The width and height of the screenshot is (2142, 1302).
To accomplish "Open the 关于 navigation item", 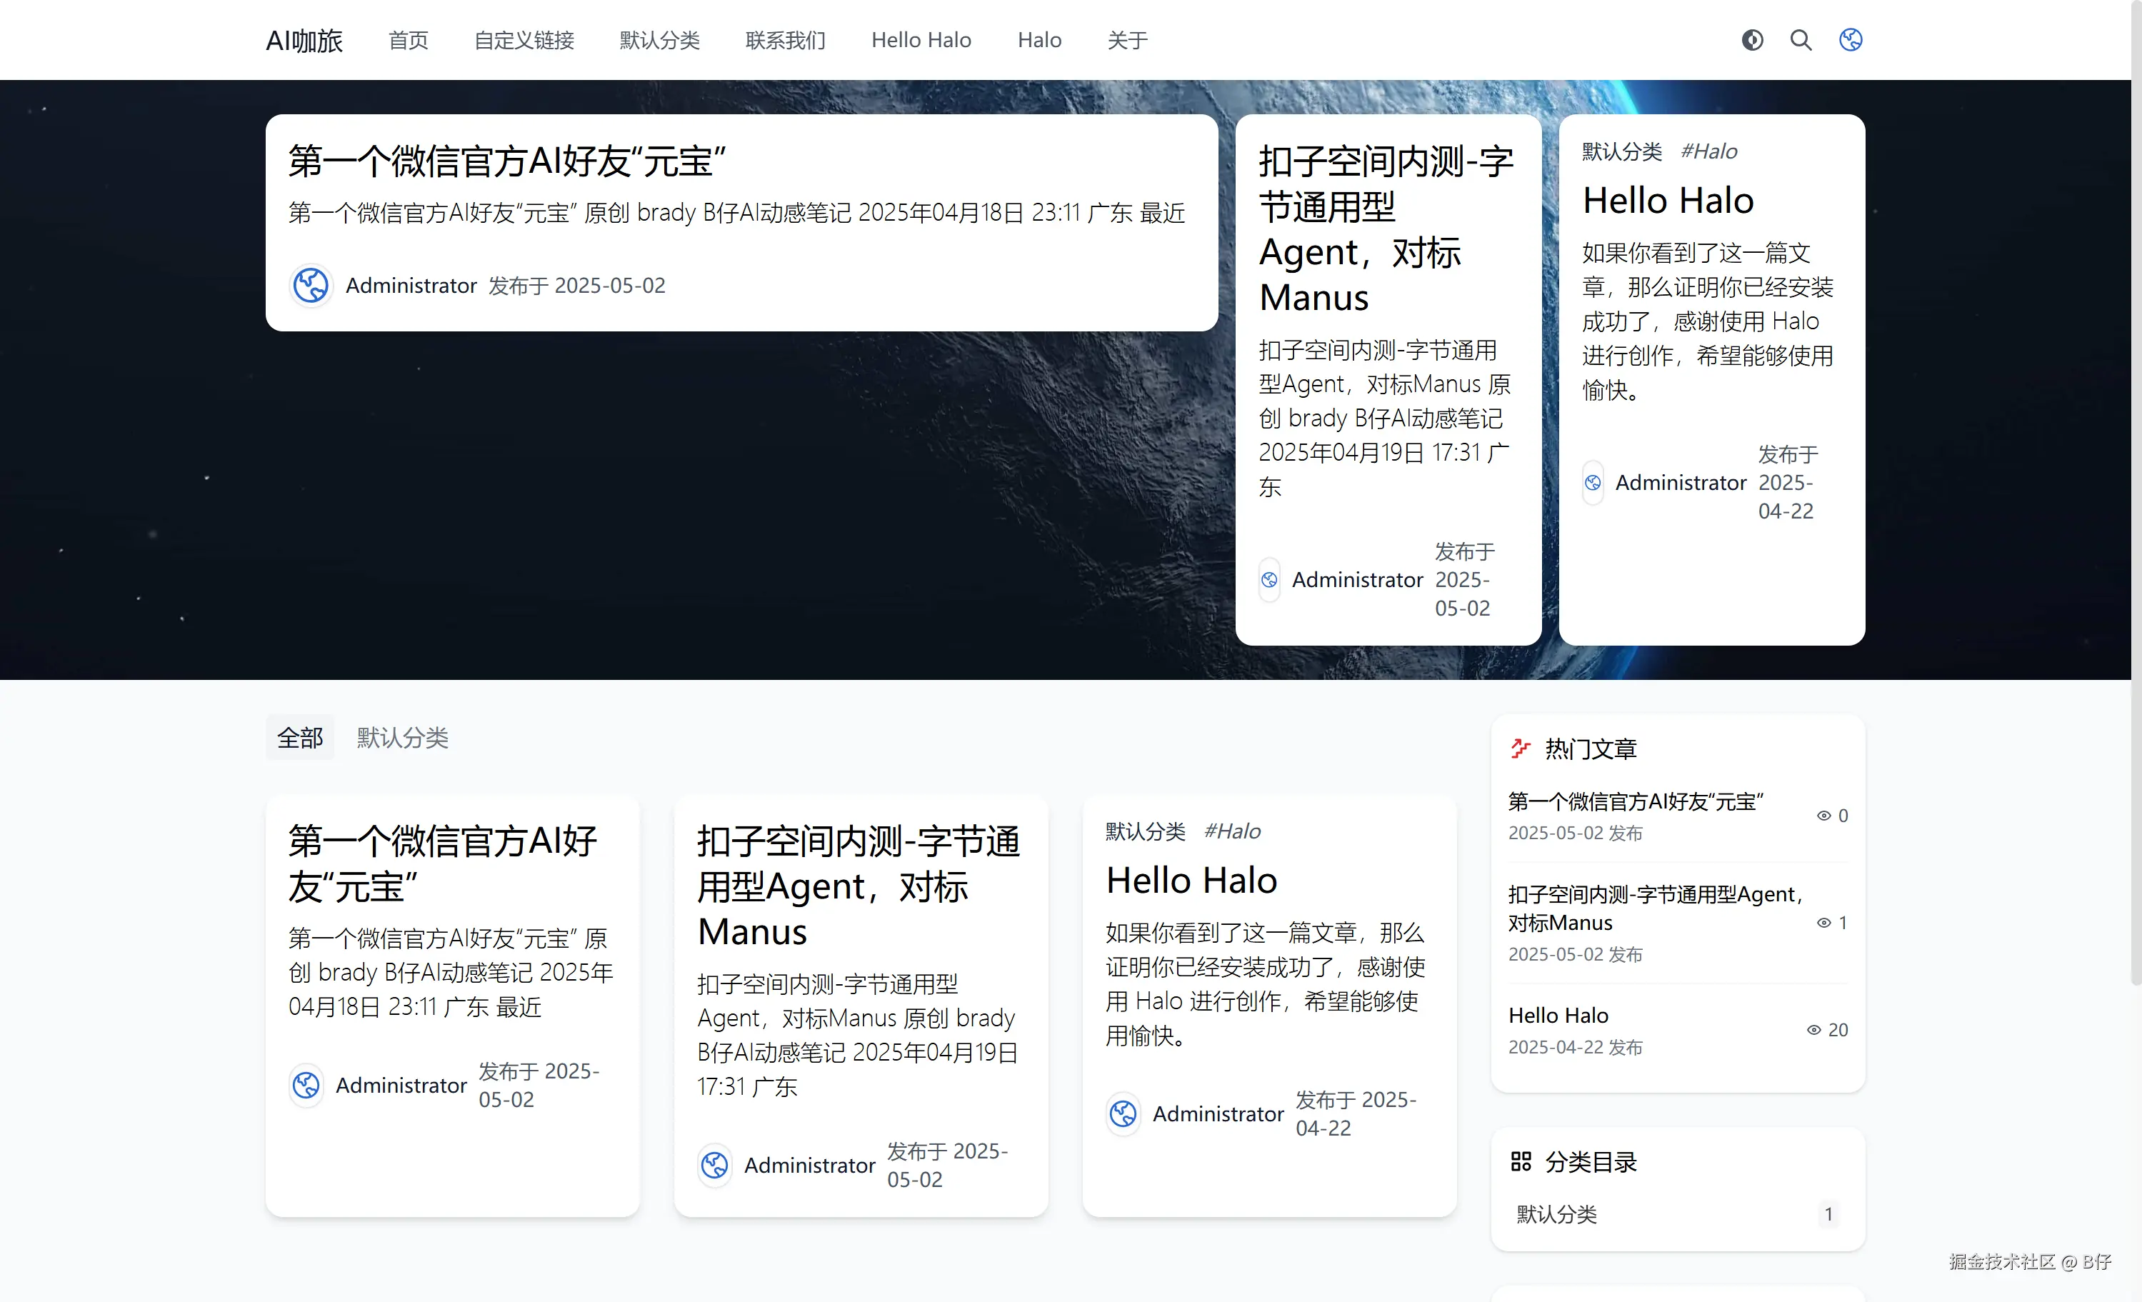I will 1126,40.
